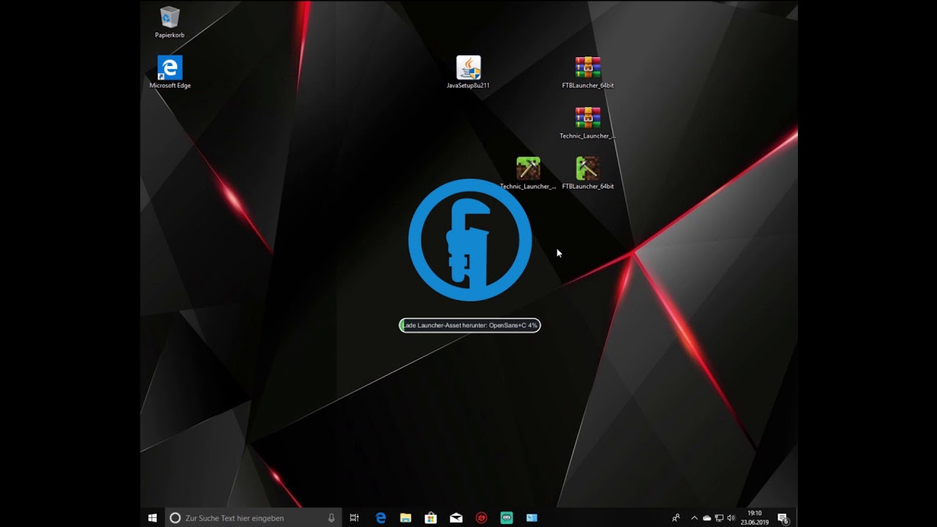Open the Technic_Launcher RAR archive
The image size is (937, 527).
(588, 117)
